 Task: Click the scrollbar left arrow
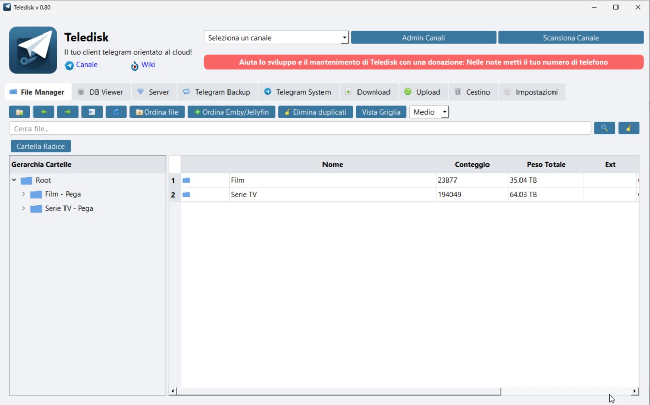(x=173, y=391)
